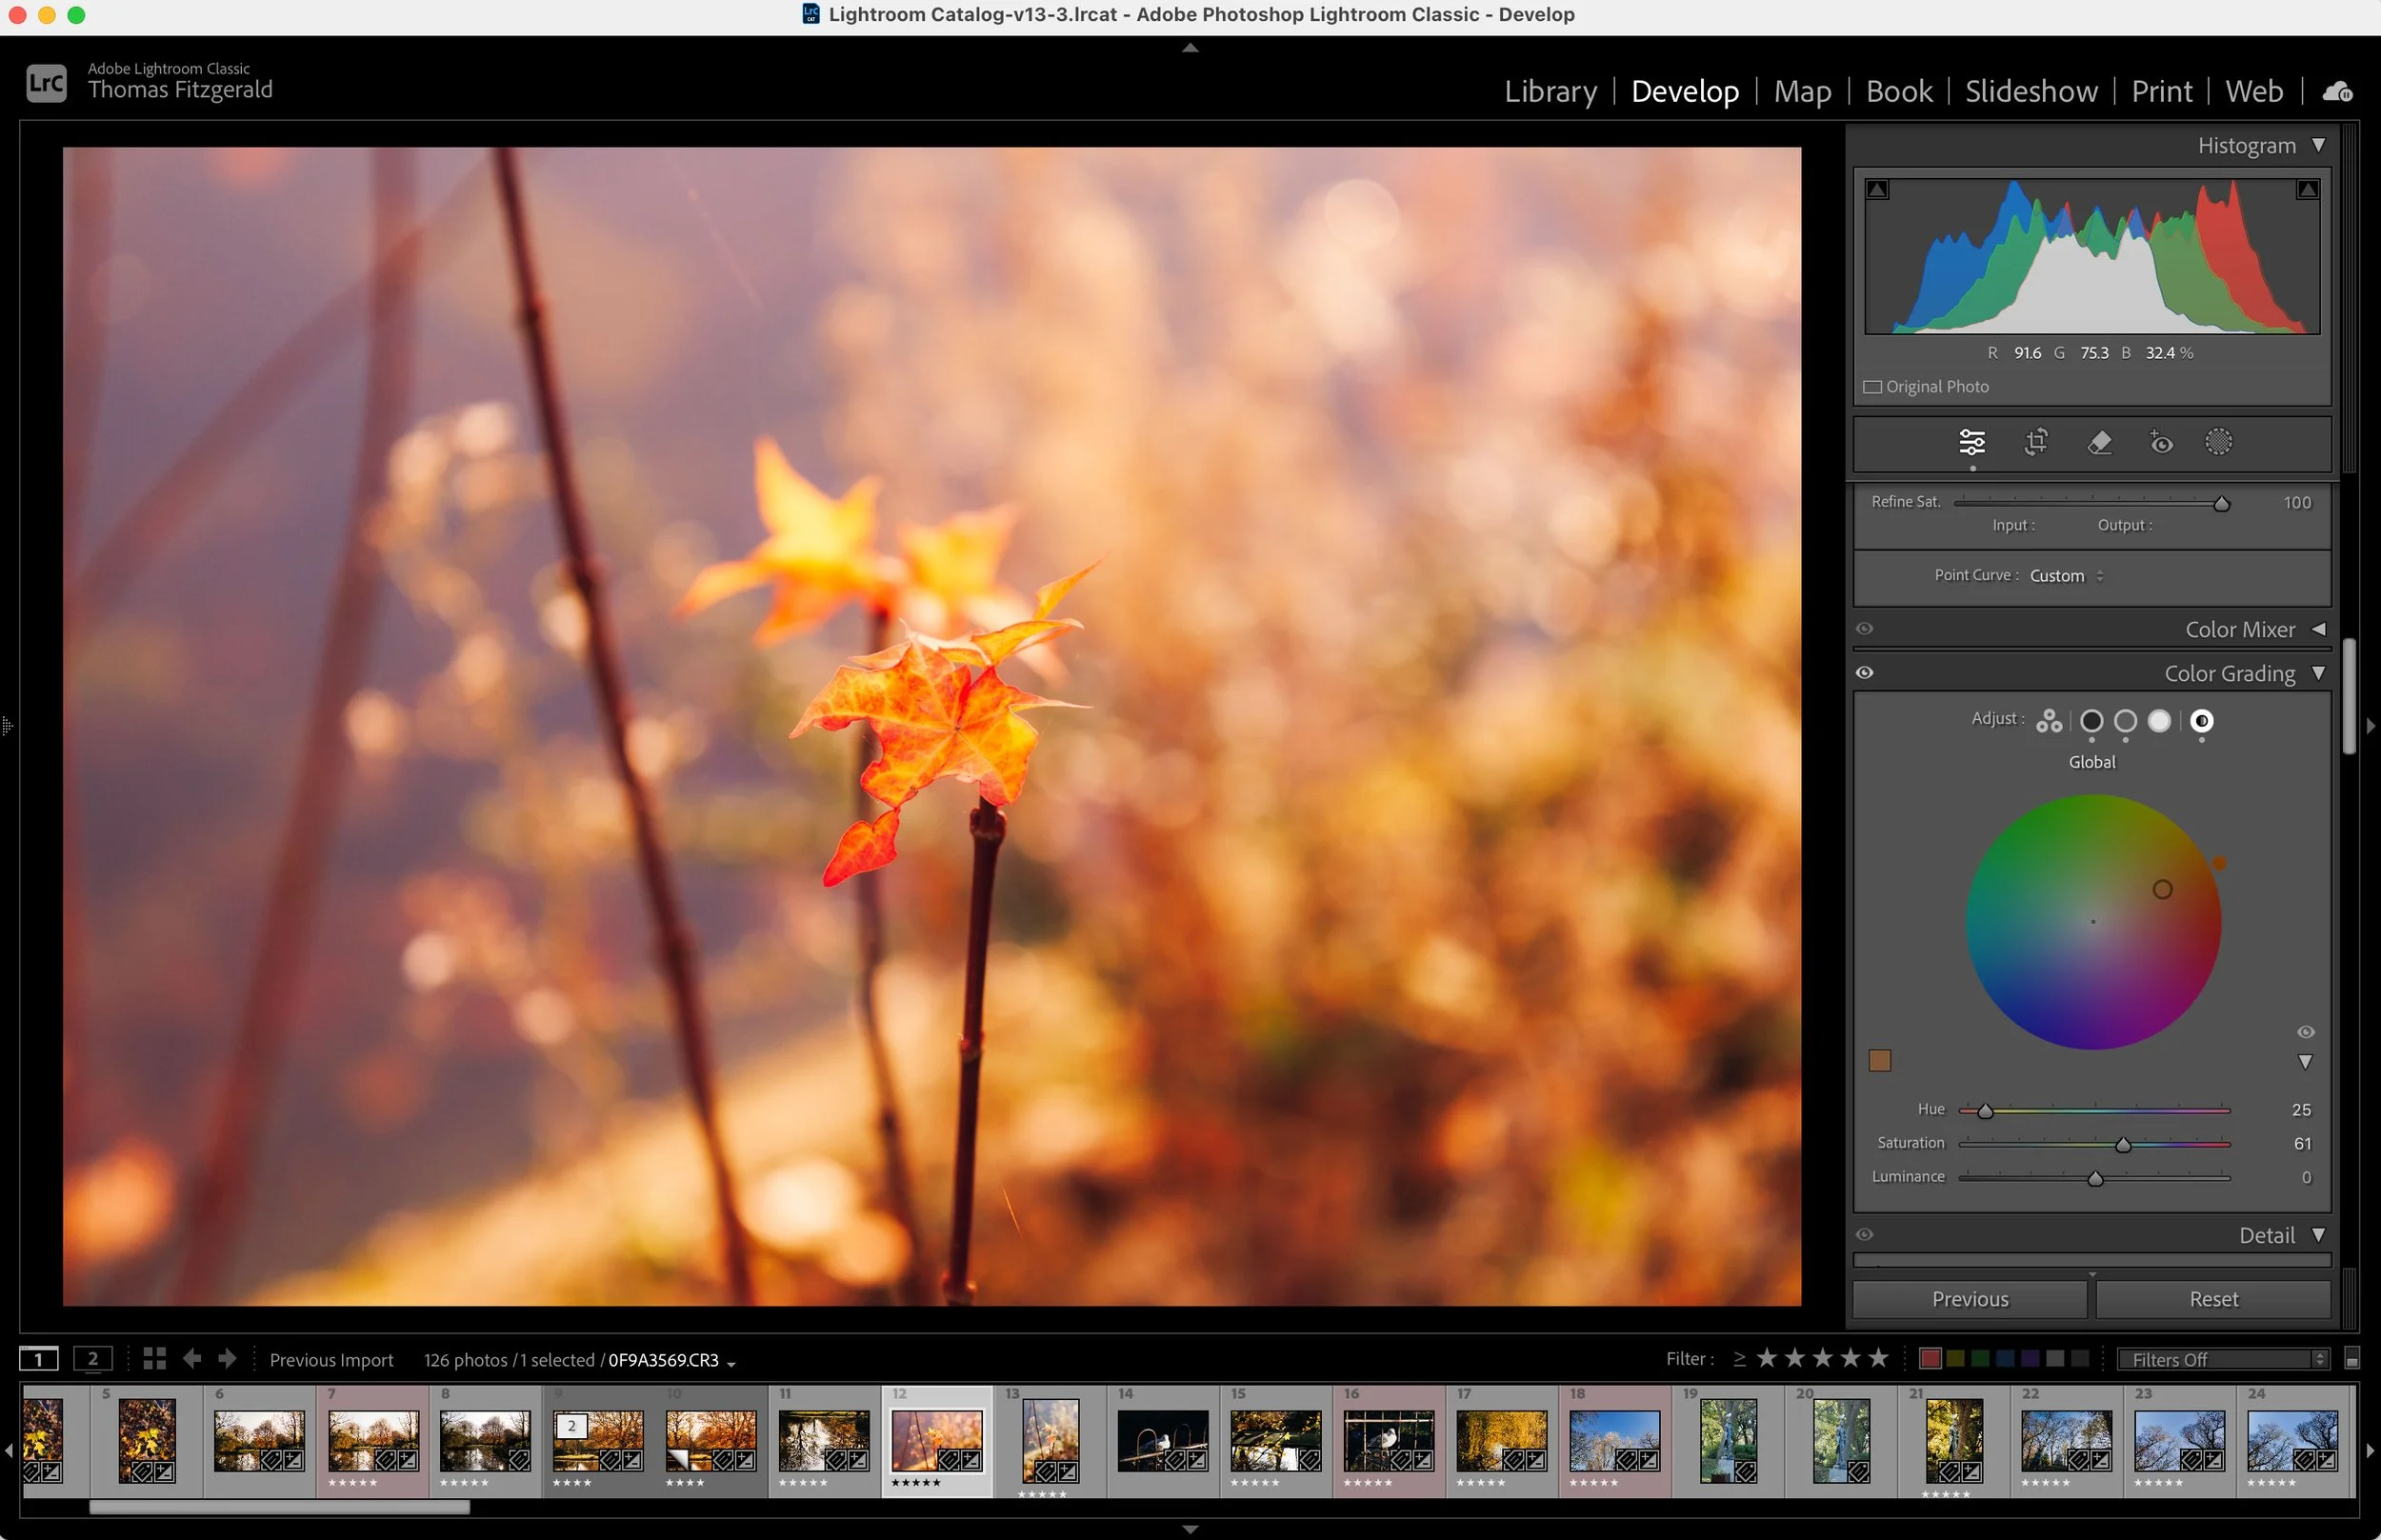Click the Previous button
This screenshot has height=1540, width=2381.
pyautogui.click(x=1969, y=1298)
